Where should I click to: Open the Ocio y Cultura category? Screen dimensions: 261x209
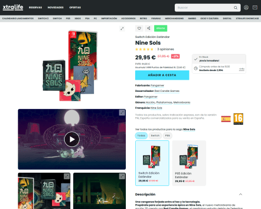pos(209,19)
